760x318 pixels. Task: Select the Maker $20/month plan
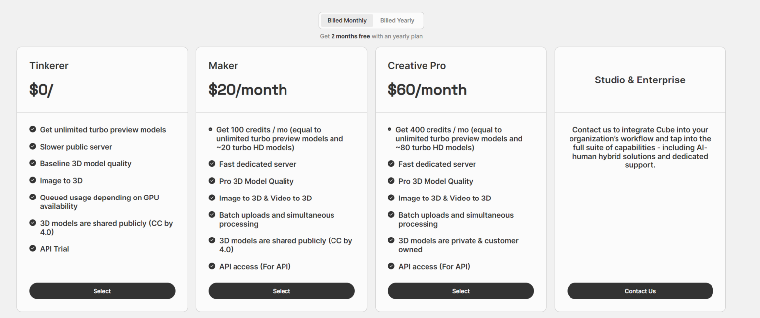(281, 291)
